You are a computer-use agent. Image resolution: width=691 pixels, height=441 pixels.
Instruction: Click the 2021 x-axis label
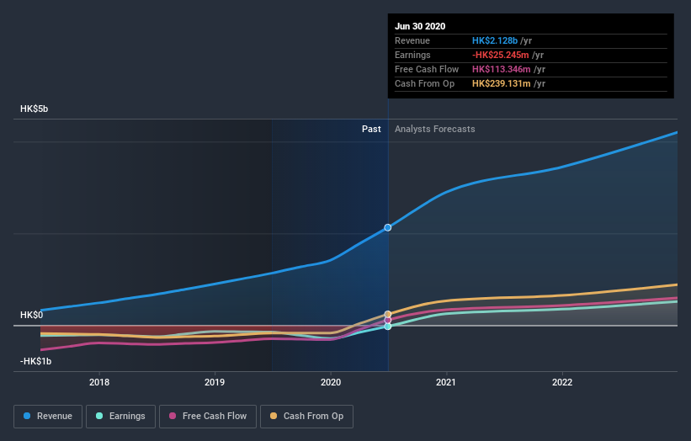coord(446,382)
